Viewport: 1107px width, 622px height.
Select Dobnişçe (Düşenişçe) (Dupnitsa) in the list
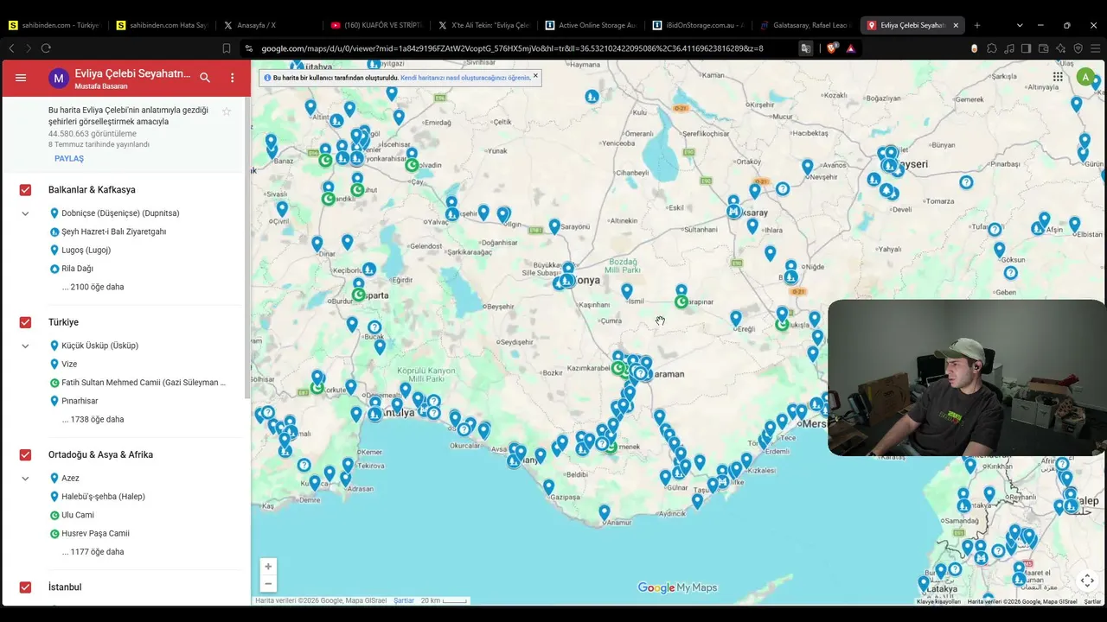(x=120, y=213)
